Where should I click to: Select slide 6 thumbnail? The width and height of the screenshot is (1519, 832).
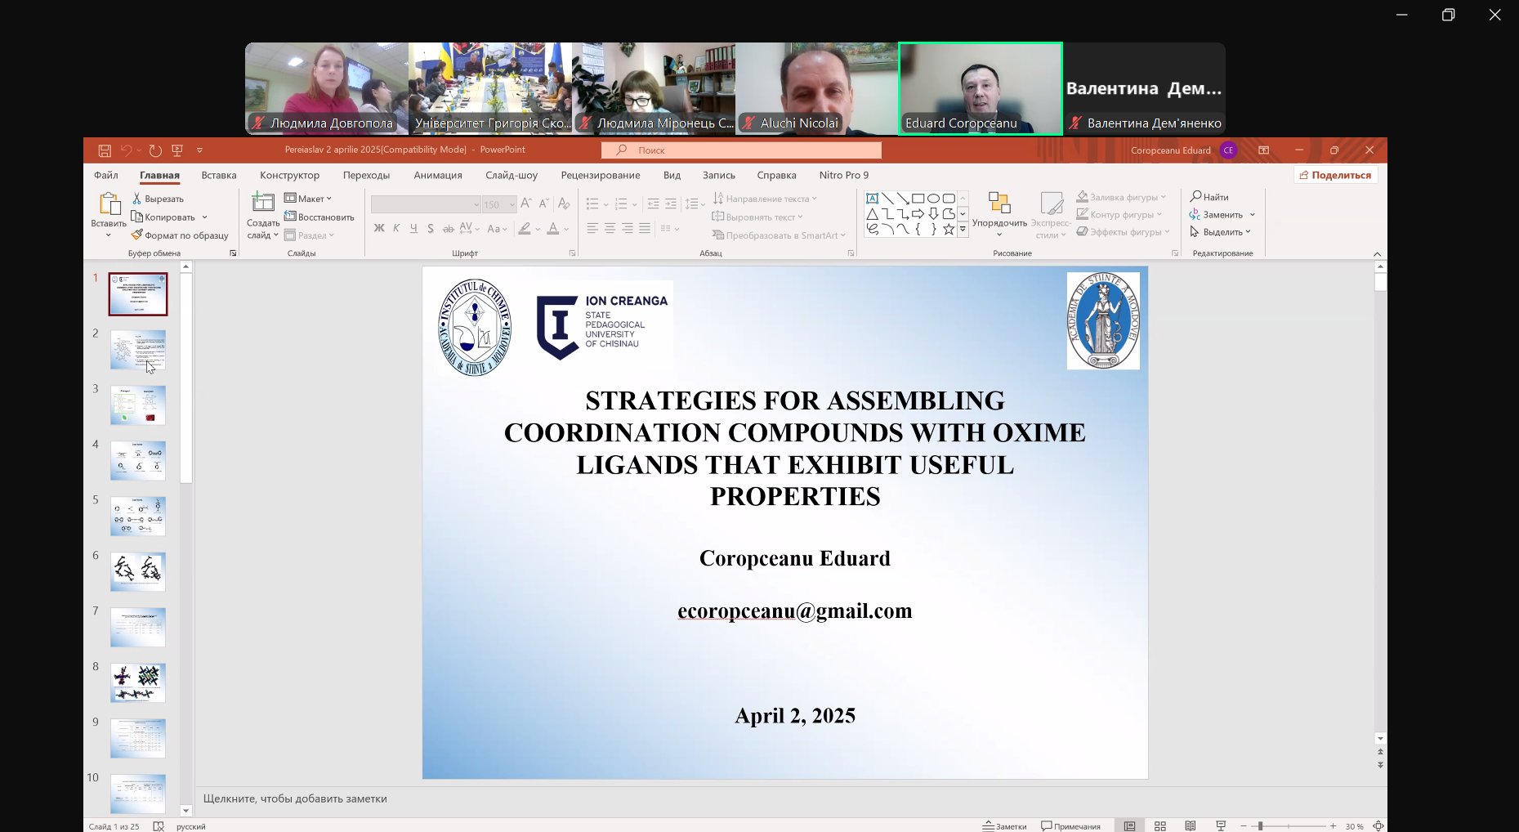137,571
